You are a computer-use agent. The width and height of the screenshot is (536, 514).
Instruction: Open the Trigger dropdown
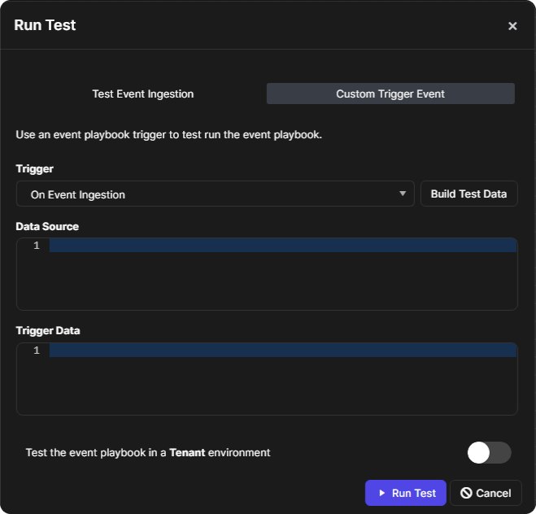[x=216, y=194]
